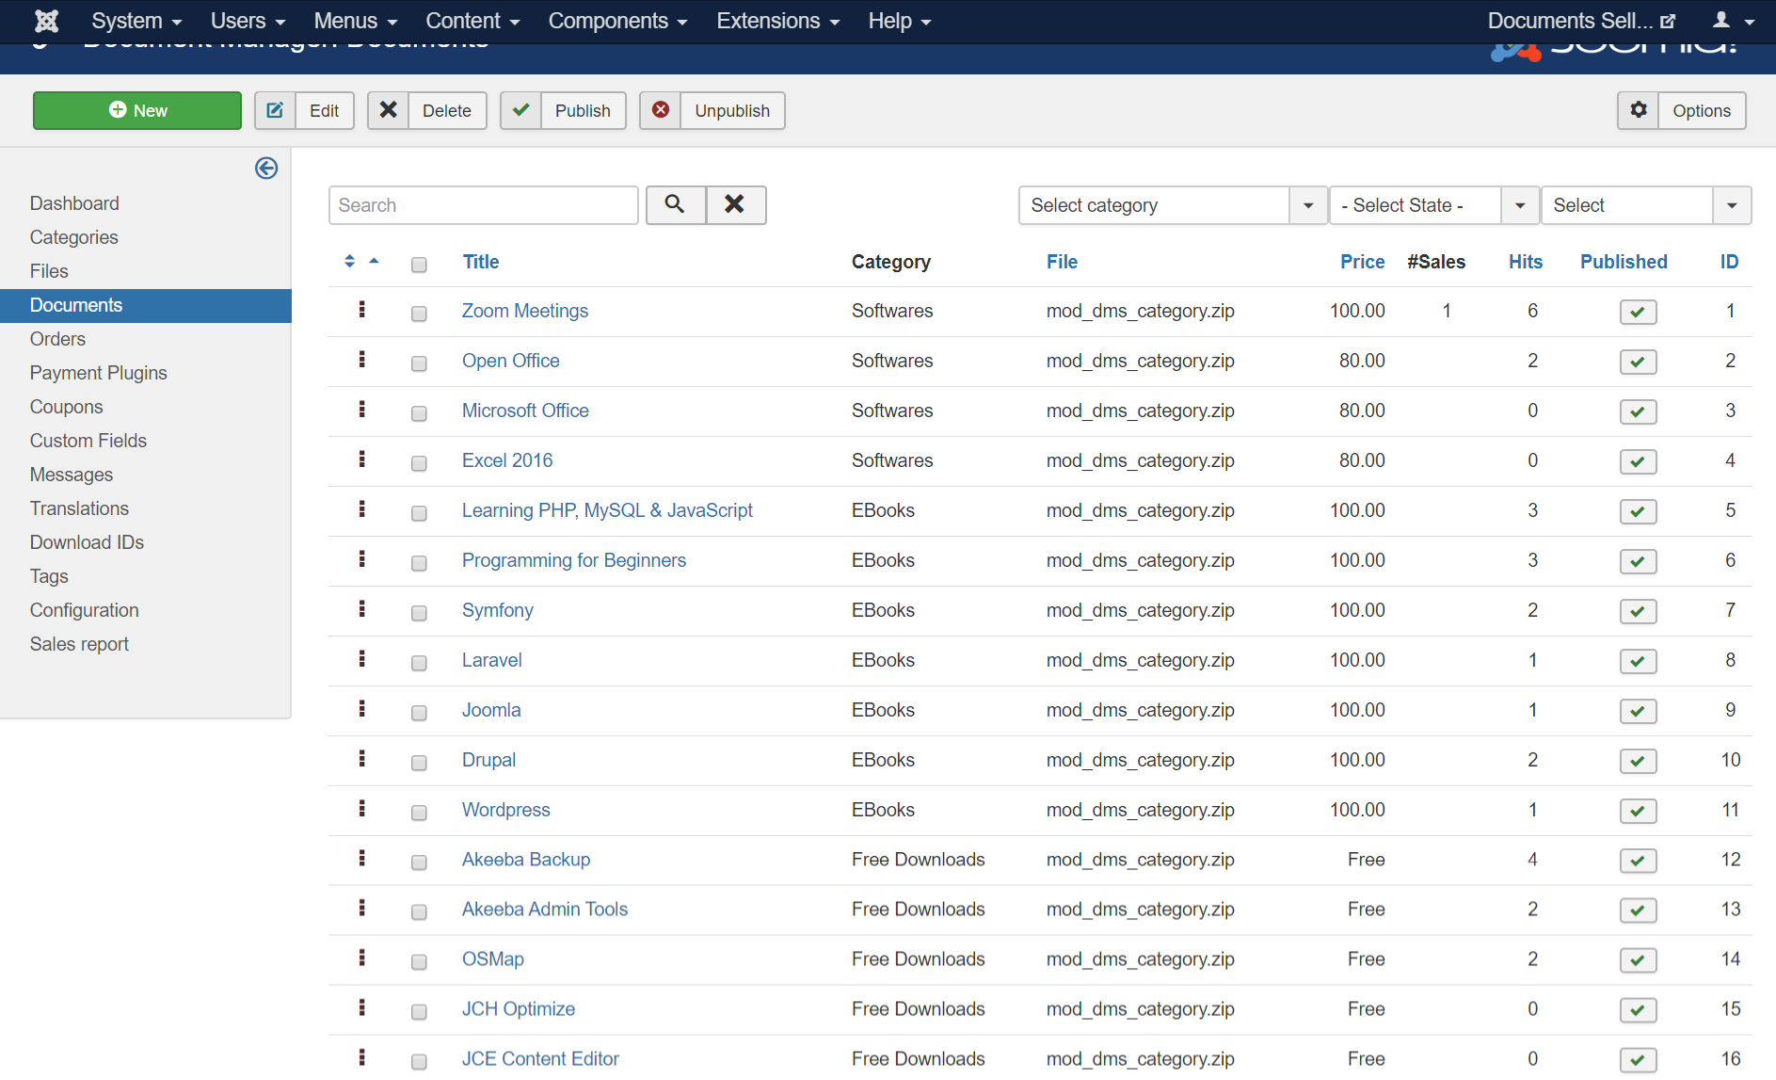Sort the table by Title column
The height and width of the screenshot is (1080, 1776).
pyautogui.click(x=481, y=262)
